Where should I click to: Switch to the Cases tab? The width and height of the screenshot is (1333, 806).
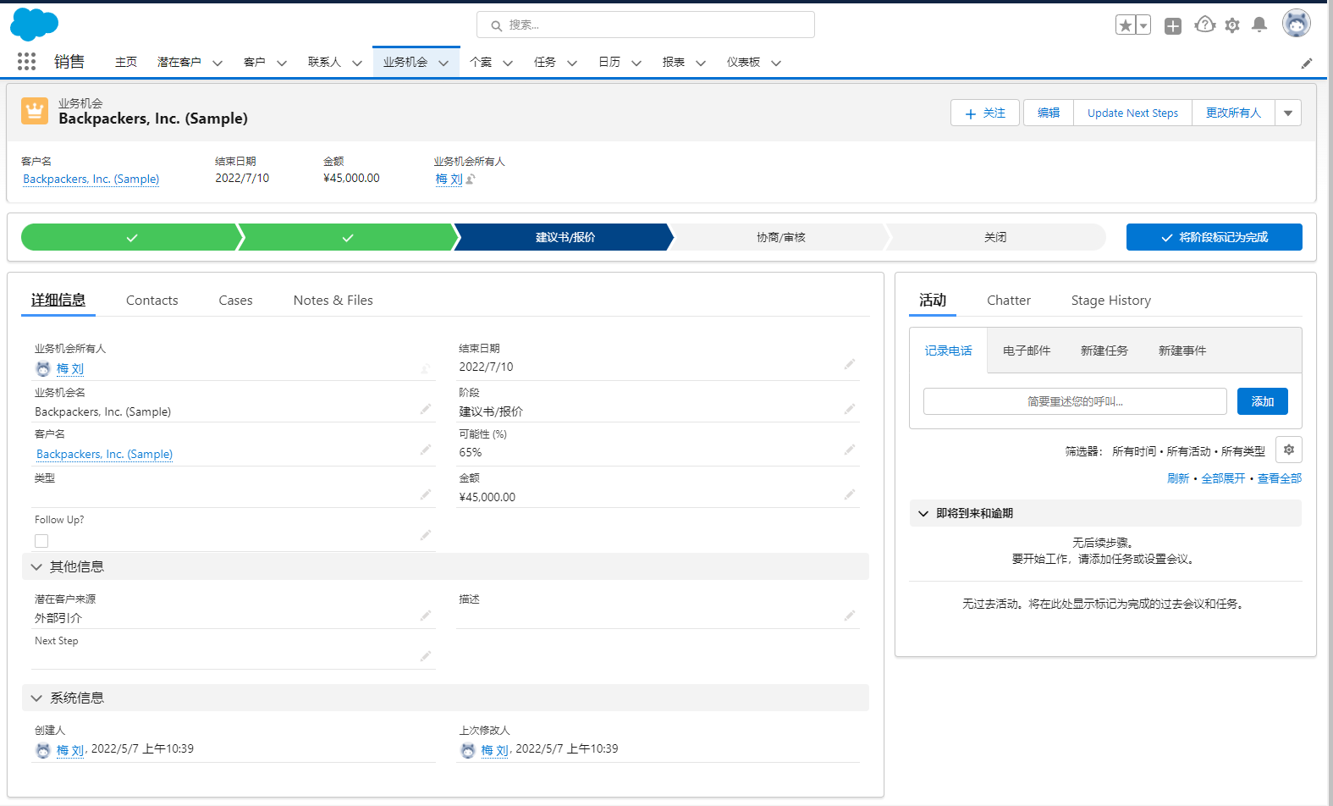click(235, 300)
